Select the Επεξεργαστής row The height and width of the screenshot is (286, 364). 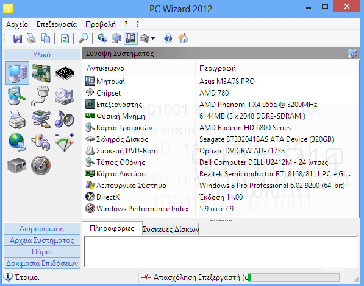pos(221,105)
